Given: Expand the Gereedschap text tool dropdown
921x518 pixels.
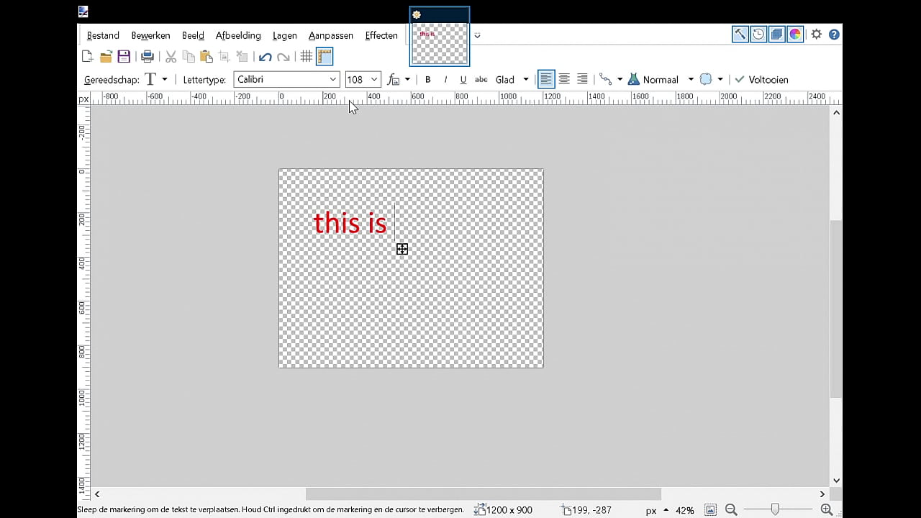Looking at the screenshot, I should (165, 79).
